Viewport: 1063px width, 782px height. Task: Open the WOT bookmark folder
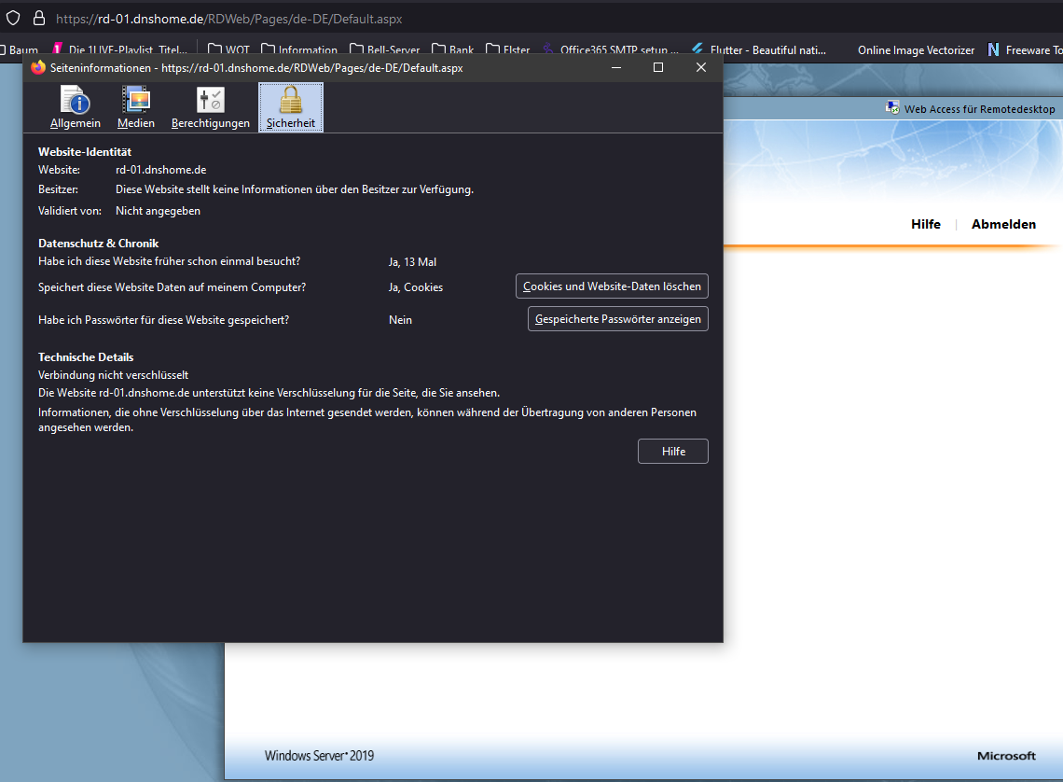(229, 49)
